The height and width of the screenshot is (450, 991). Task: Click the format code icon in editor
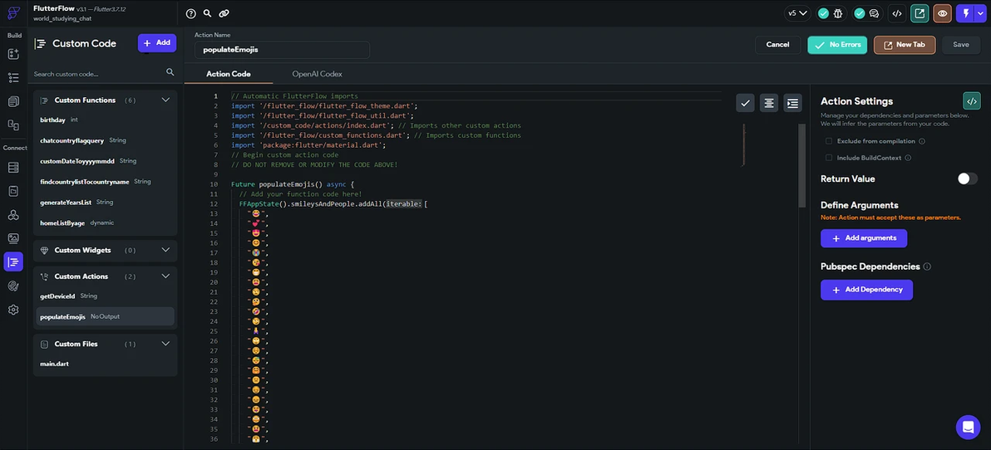(x=769, y=103)
